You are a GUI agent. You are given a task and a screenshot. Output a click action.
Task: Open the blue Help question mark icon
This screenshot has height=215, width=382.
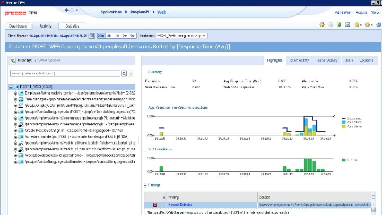pos(379,24)
